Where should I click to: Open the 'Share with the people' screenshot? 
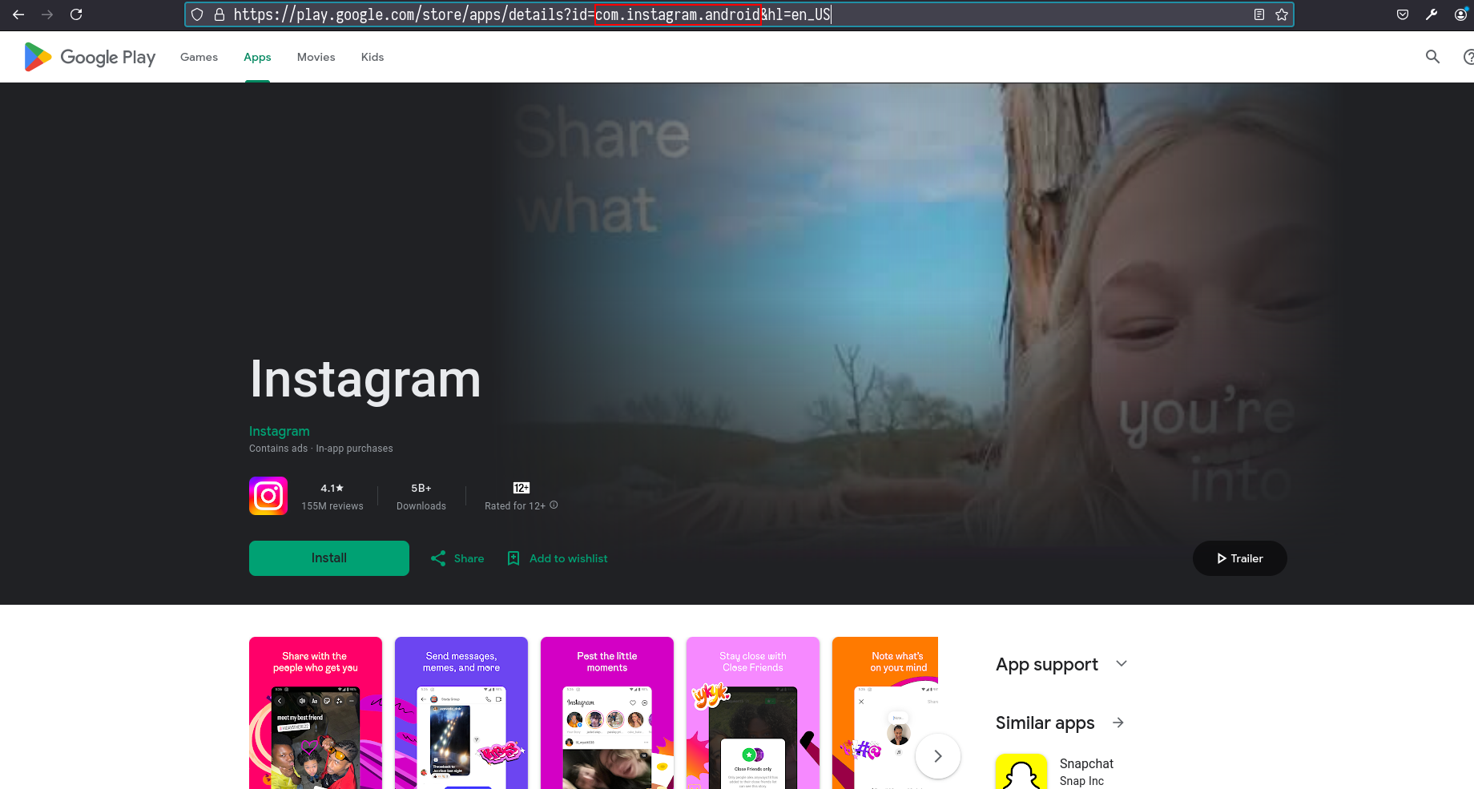click(x=316, y=713)
